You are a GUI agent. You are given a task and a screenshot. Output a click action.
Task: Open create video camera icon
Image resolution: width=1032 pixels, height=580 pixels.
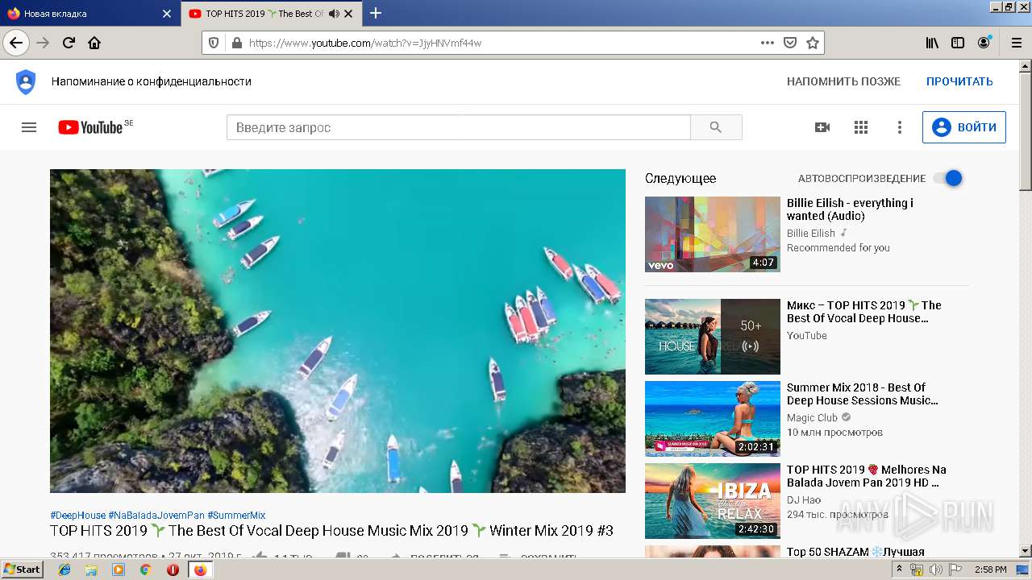(822, 127)
